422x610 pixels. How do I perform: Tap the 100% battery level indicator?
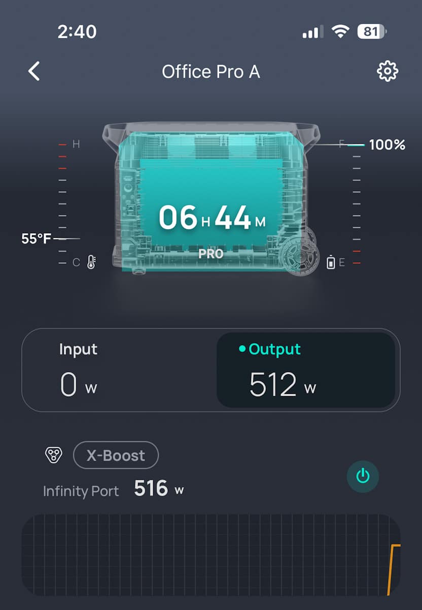click(387, 145)
